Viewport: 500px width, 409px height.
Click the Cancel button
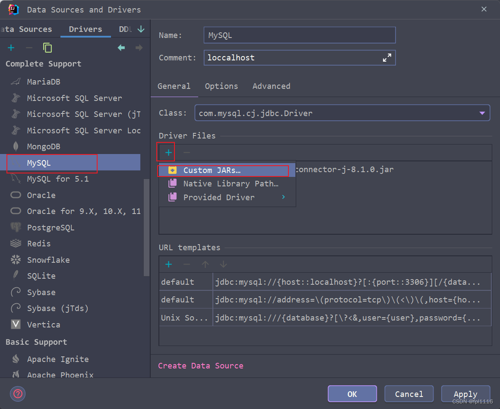[x=409, y=394]
